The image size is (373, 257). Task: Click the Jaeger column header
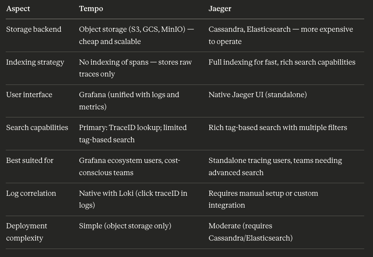click(x=220, y=9)
